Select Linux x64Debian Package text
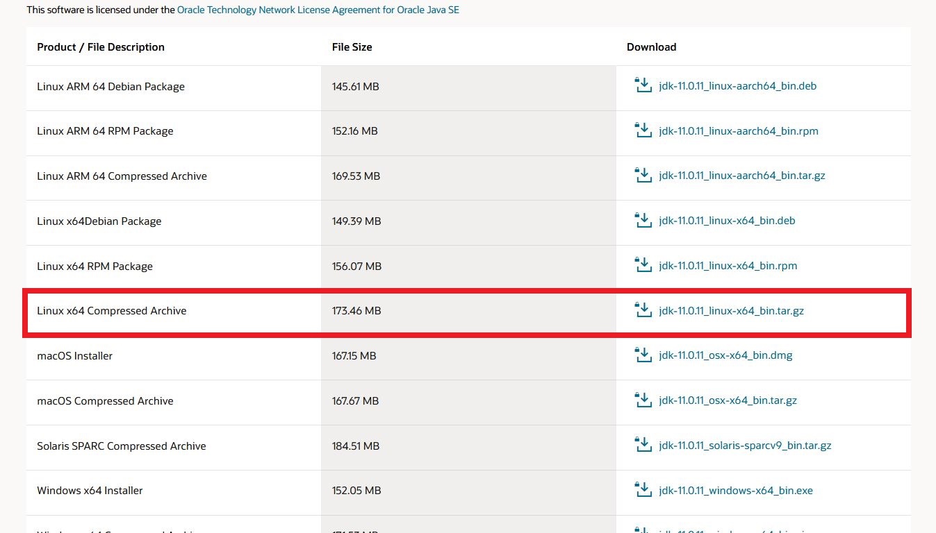Image resolution: width=936 pixels, height=533 pixels. (x=99, y=221)
